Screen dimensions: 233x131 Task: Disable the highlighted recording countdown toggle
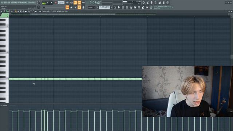tap(75, 3)
